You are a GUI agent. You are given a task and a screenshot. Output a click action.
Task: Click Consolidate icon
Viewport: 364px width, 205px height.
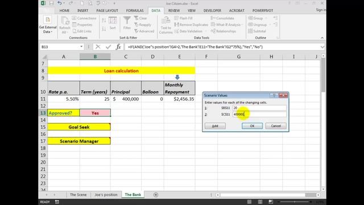click(x=222, y=18)
